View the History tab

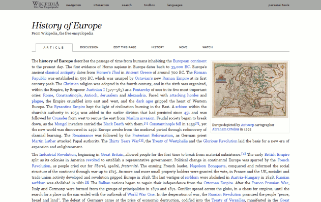(158, 47)
